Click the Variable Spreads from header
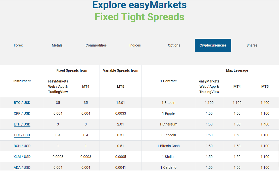The height and width of the screenshot is (173, 279). (x=121, y=70)
